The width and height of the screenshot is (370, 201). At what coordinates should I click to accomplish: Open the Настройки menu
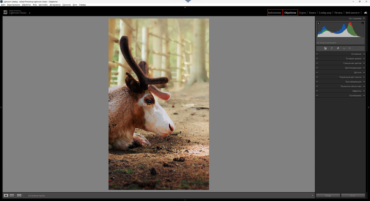pyautogui.click(x=43, y=5)
